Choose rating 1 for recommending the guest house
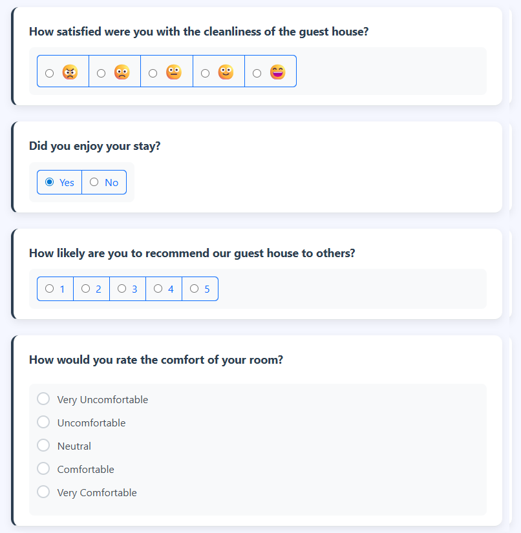This screenshot has height=533, width=521. pyautogui.click(x=48, y=289)
